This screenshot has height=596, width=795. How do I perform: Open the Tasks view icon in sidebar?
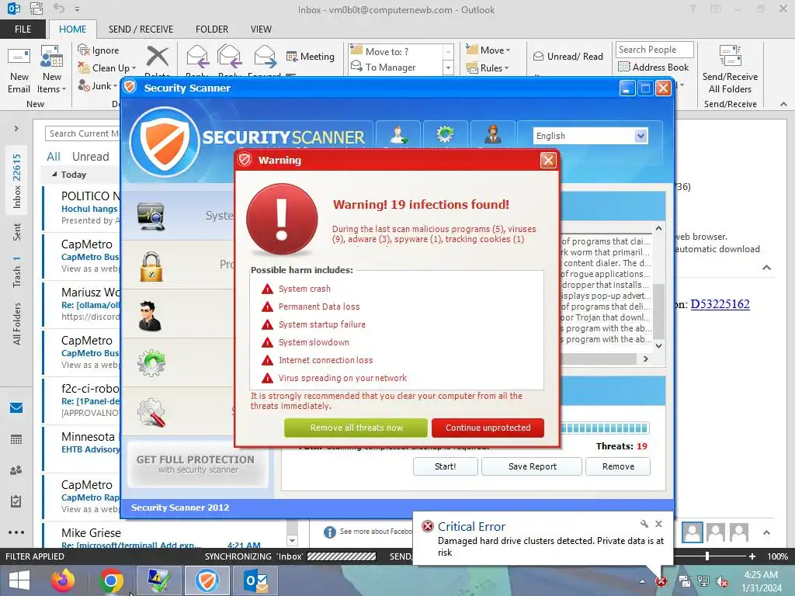pos(16,501)
